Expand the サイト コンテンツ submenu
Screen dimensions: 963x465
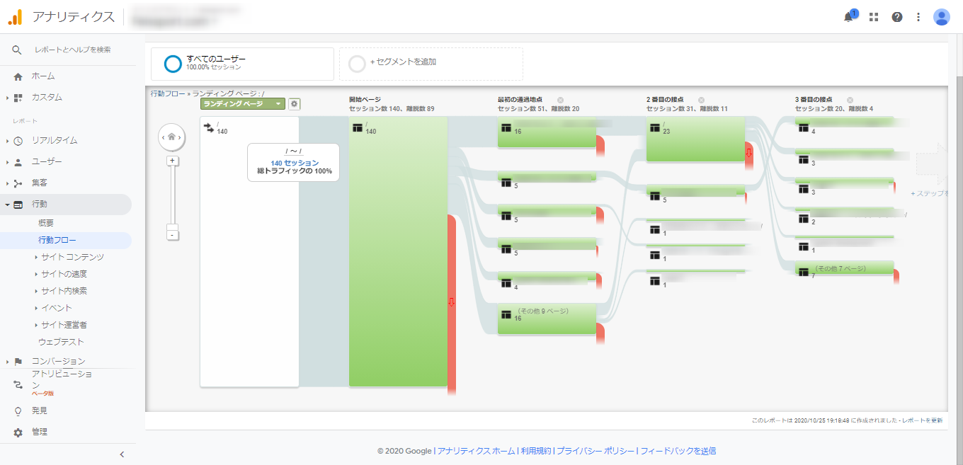[x=36, y=257]
